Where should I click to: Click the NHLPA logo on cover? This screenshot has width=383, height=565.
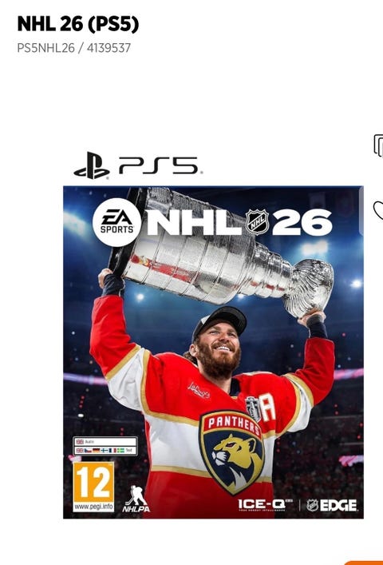136,499
